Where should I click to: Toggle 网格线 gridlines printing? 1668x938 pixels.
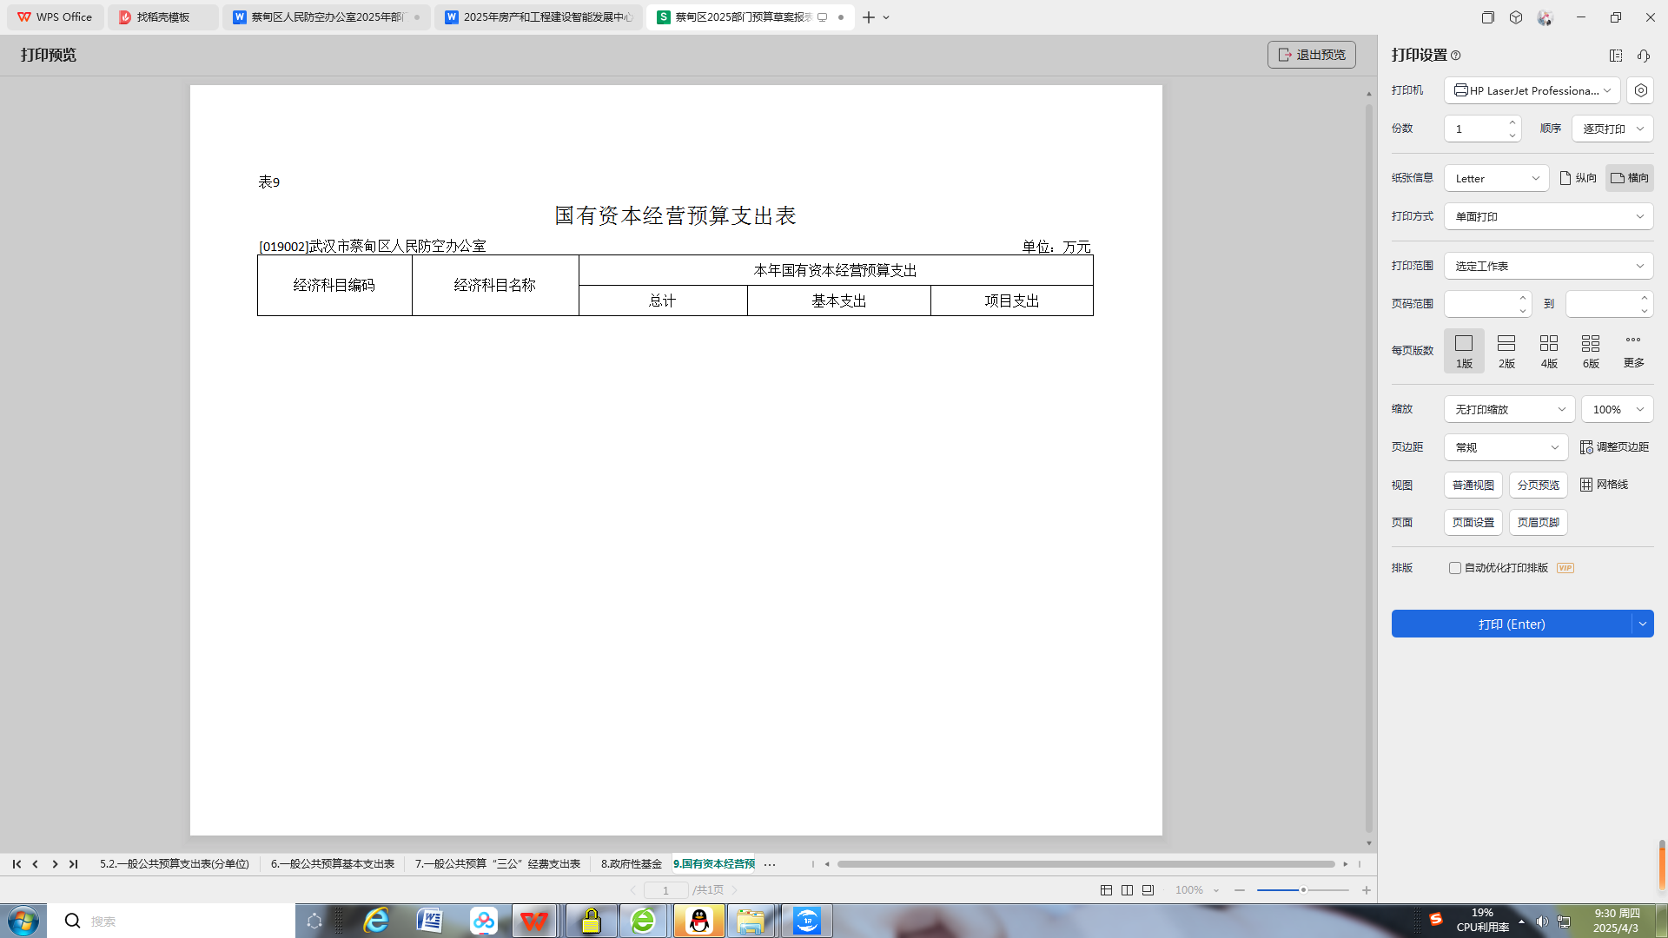pyautogui.click(x=1604, y=485)
